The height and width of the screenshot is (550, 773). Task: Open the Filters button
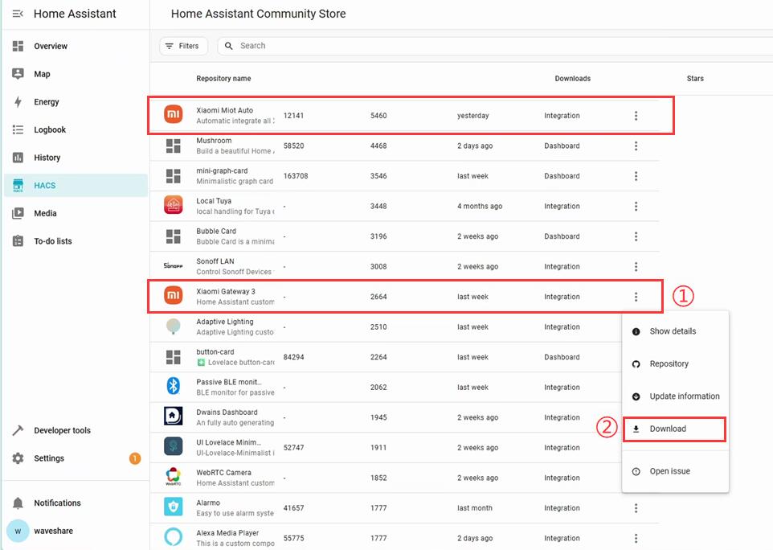182,46
